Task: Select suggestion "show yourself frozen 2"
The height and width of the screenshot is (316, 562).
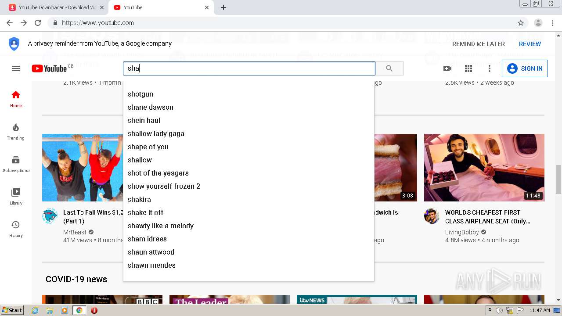Action: click(249, 186)
